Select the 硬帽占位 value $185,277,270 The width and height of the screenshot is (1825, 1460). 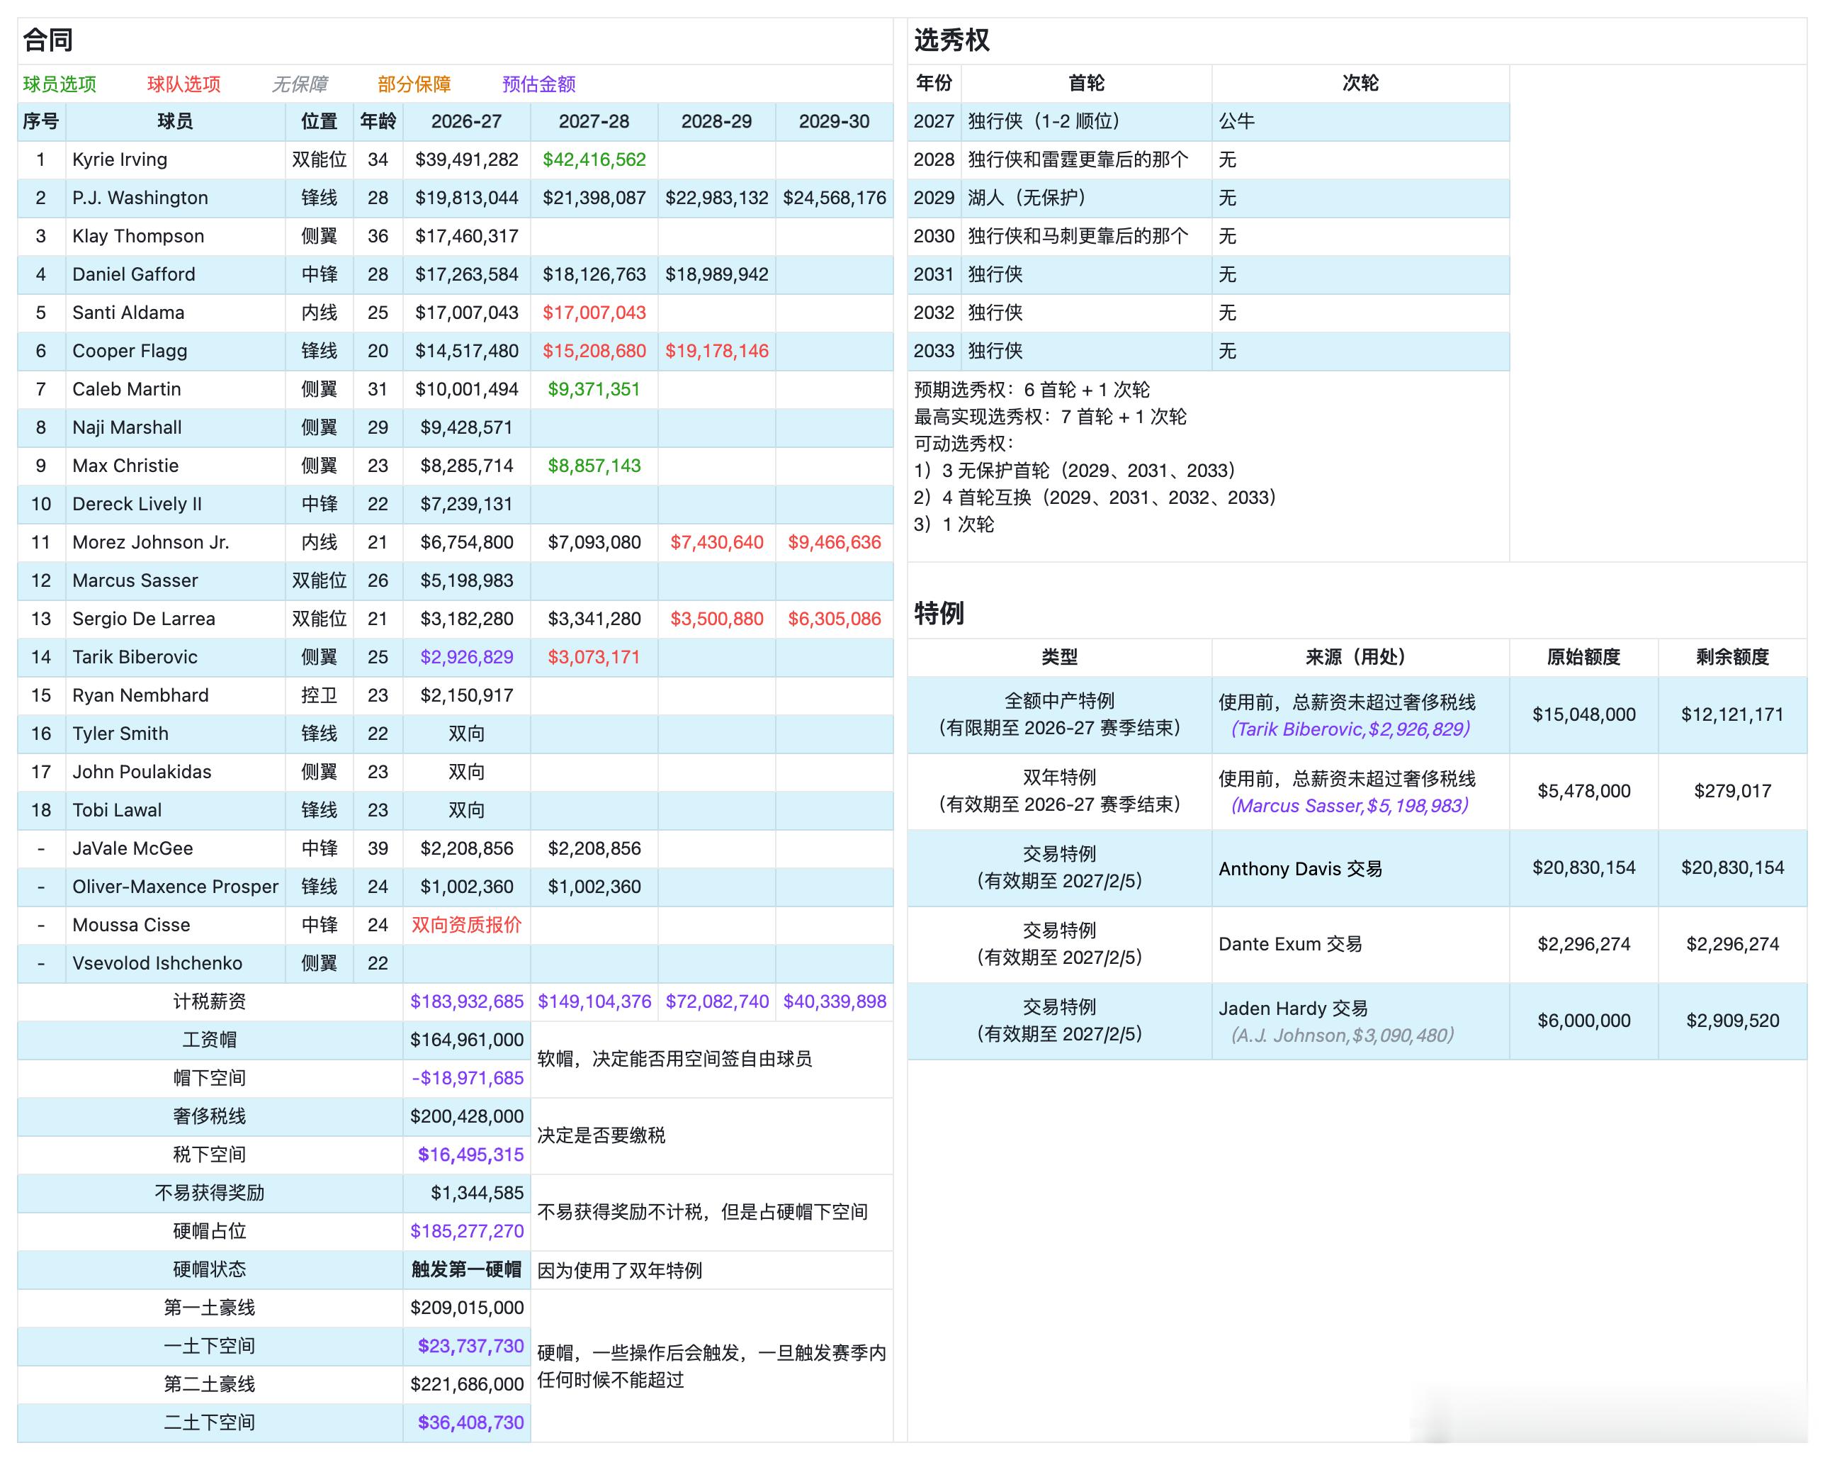pos(466,1231)
